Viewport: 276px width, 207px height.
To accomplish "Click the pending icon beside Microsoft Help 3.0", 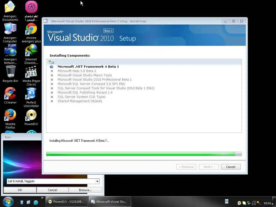I will [x=52, y=71].
